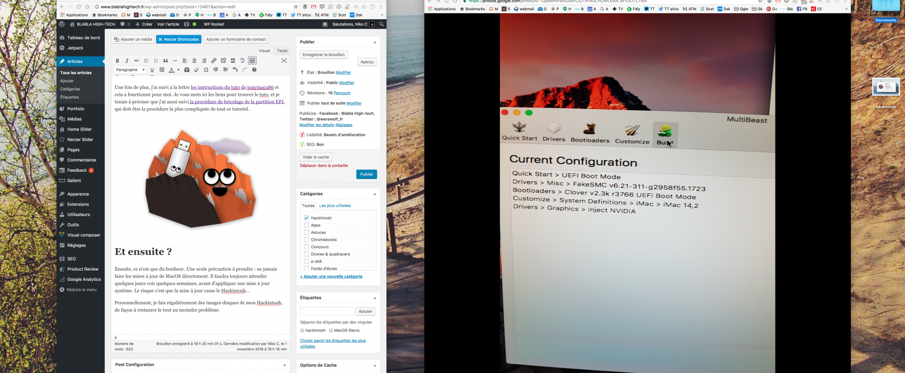Screen dimensions: 905x373
Task: Click the Publier button
Action: (x=367, y=174)
